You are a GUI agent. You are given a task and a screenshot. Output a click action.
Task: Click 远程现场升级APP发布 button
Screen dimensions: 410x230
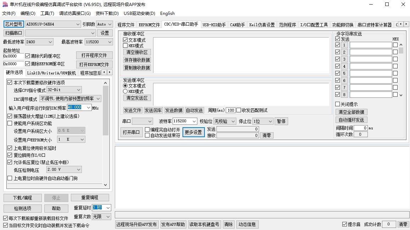coord(136,225)
